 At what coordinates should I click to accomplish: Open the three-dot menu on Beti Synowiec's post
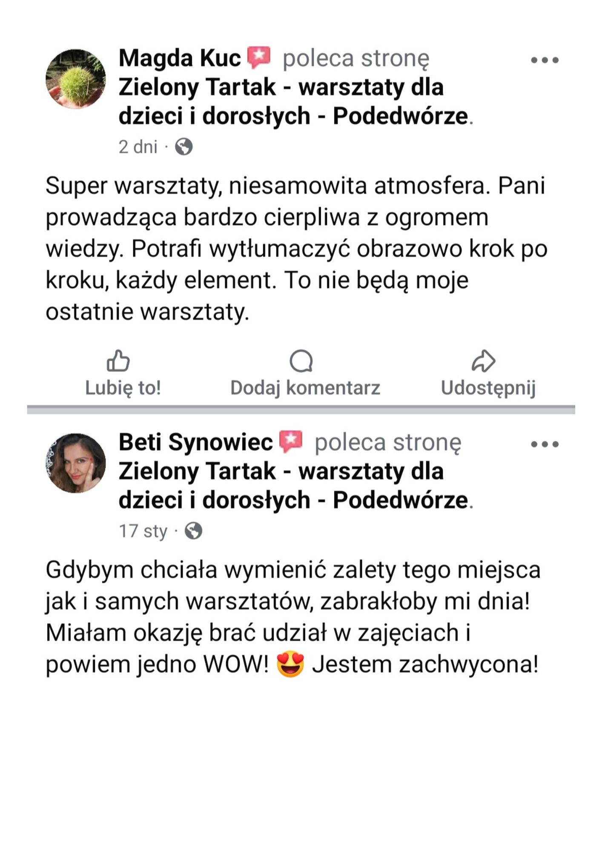tap(545, 444)
